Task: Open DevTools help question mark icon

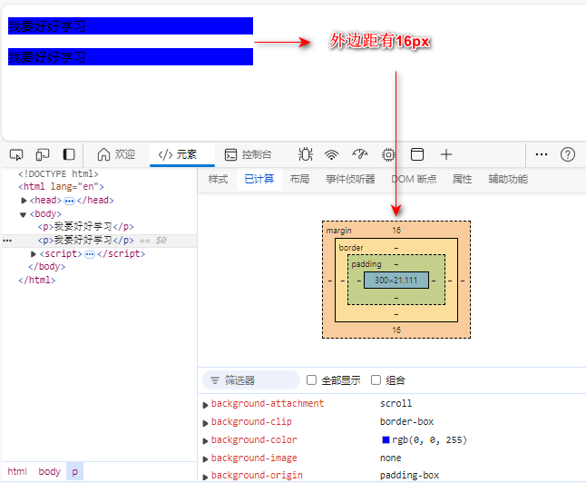Action: click(x=568, y=154)
